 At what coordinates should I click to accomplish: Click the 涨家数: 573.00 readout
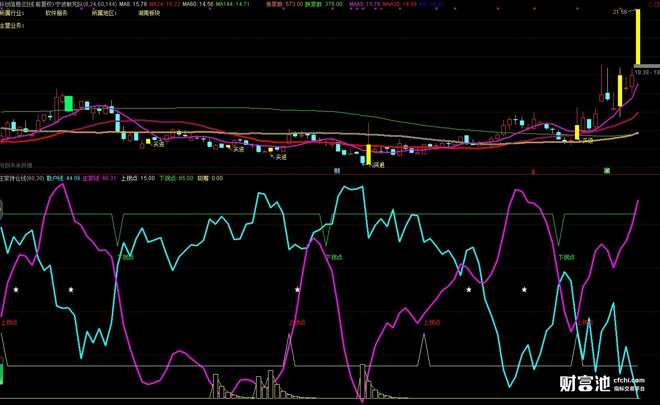285,4
